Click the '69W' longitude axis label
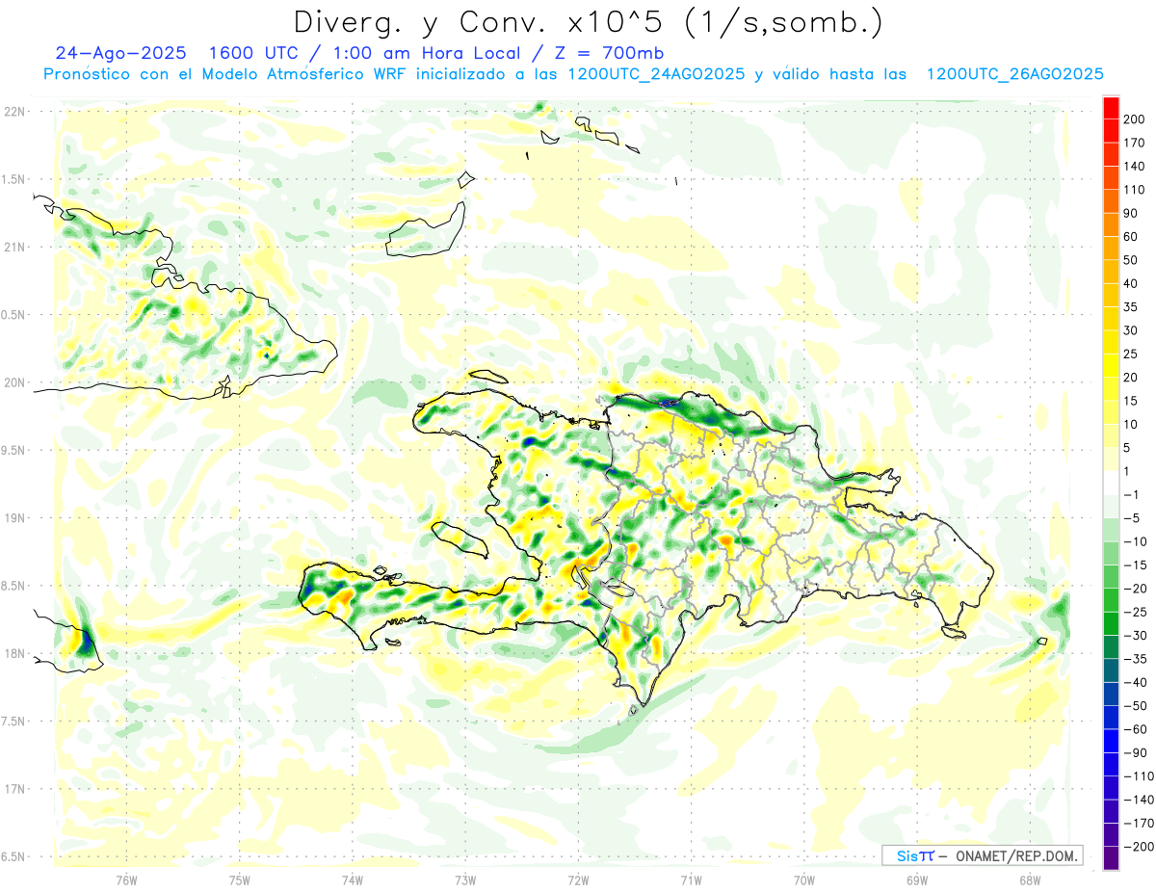Viewport: 1156px width, 893px height. point(917,880)
